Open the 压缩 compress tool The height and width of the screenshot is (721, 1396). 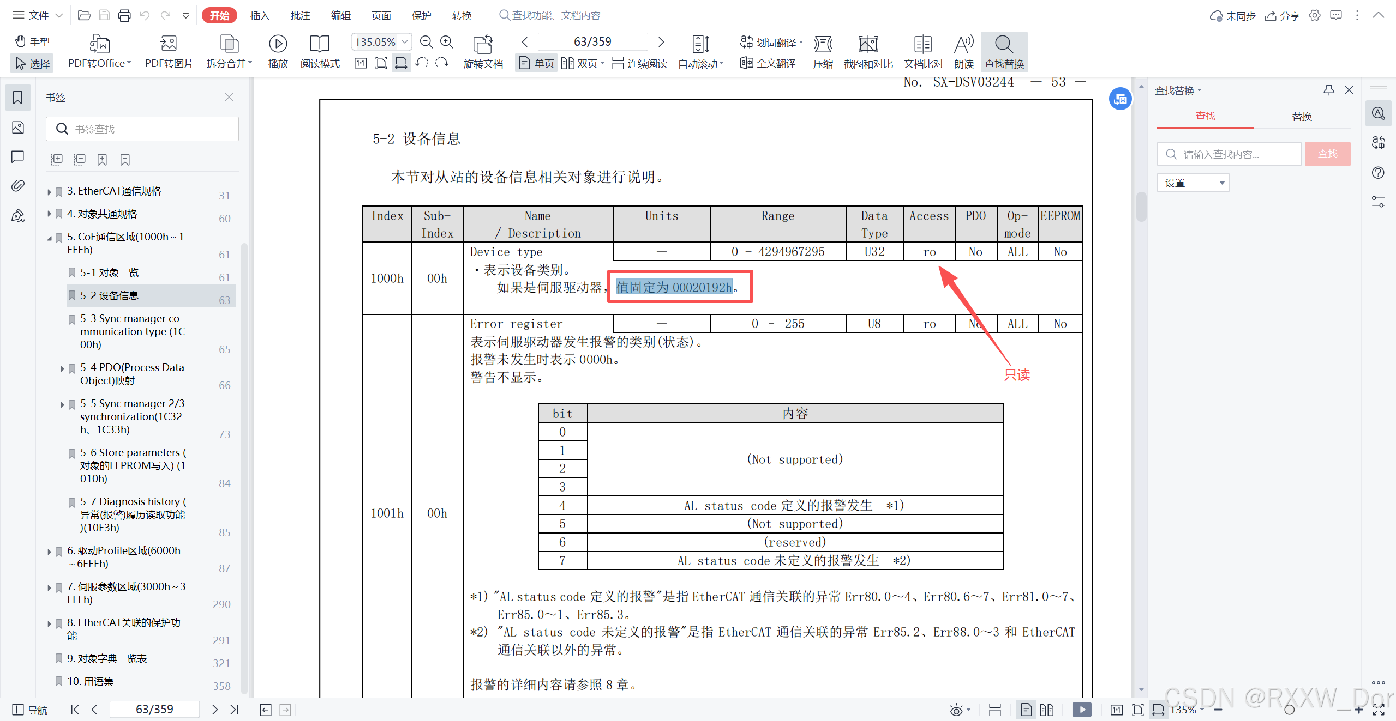point(823,44)
